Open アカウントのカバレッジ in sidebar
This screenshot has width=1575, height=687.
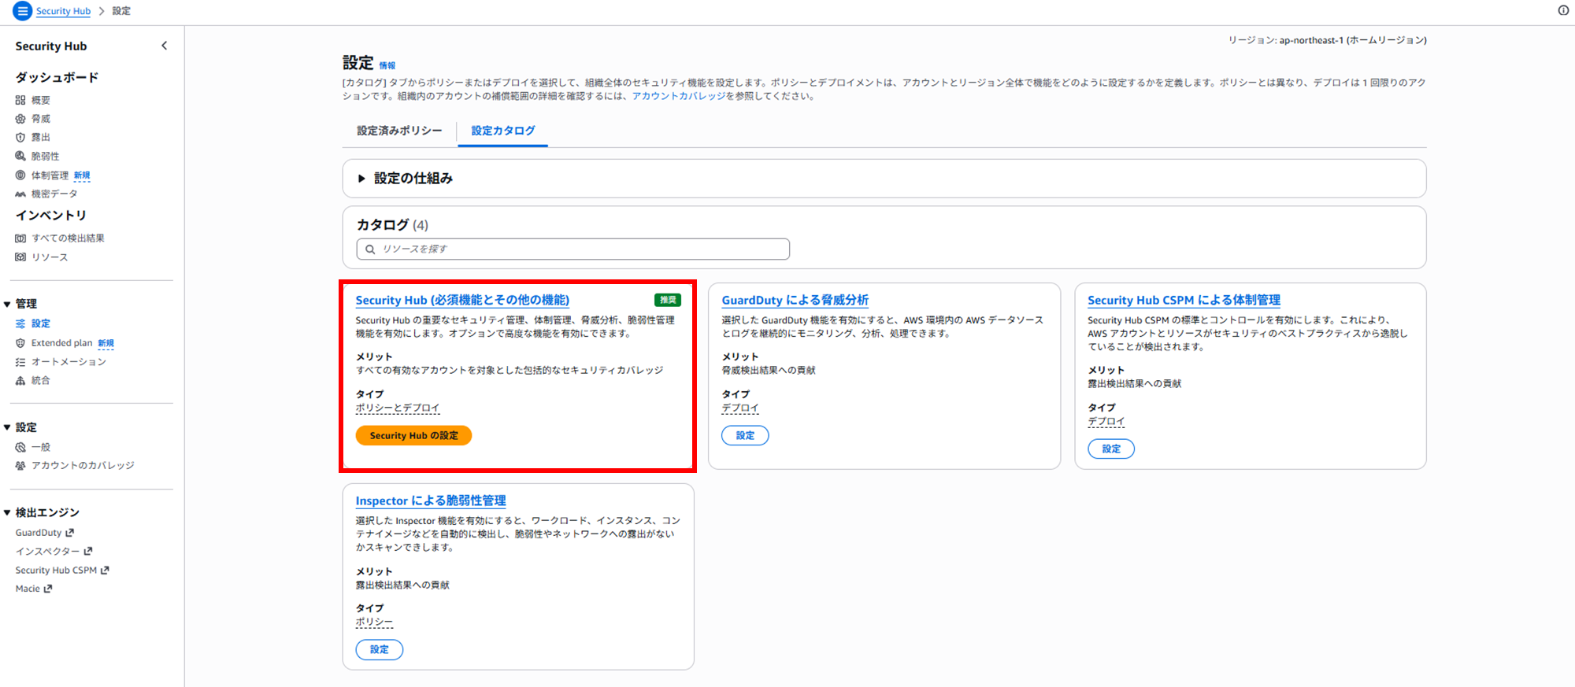83,466
